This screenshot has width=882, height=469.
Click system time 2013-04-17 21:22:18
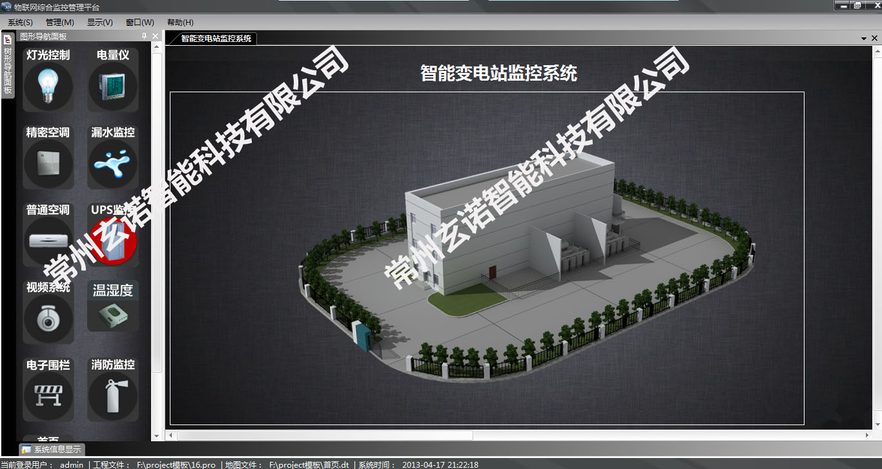pyautogui.click(x=440, y=464)
